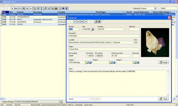Click the Notes print button
The width and height of the screenshot is (178, 106).
point(163,99)
